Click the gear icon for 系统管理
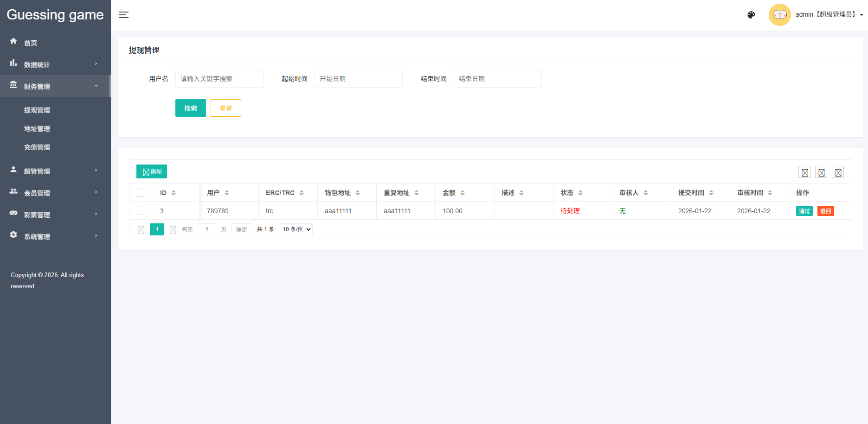The image size is (868, 424). pos(13,235)
